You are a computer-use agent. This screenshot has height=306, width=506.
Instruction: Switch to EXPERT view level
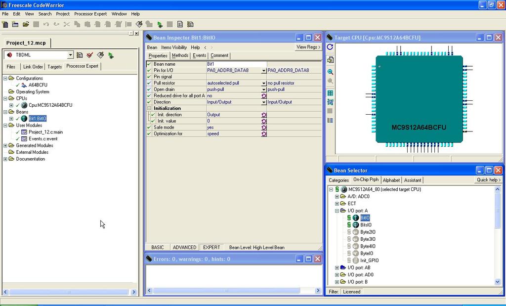(211, 247)
